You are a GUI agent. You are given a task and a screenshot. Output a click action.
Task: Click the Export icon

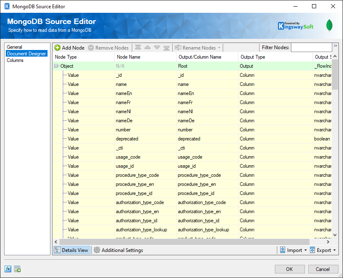[x=312, y=250]
